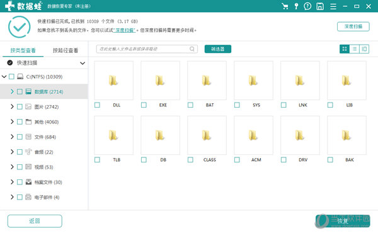378x236 pixels.
Task: Open the help question mark icon
Action: coord(307,6)
